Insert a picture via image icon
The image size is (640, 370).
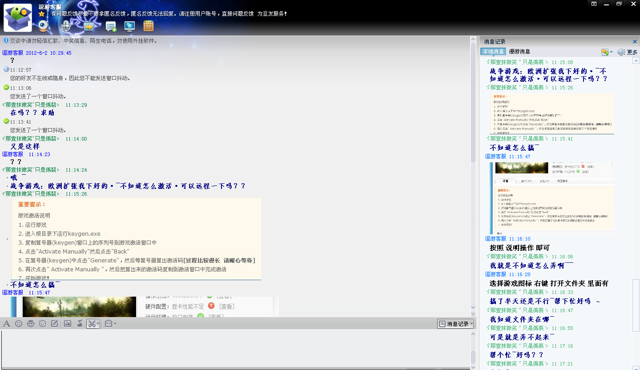tap(68, 324)
